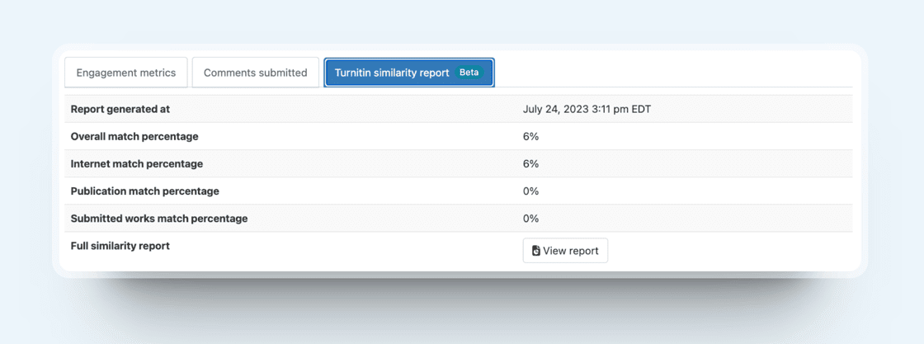Select the 'Internet match percentage' label
The height and width of the screenshot is (344, 924).
pos(137,163)
